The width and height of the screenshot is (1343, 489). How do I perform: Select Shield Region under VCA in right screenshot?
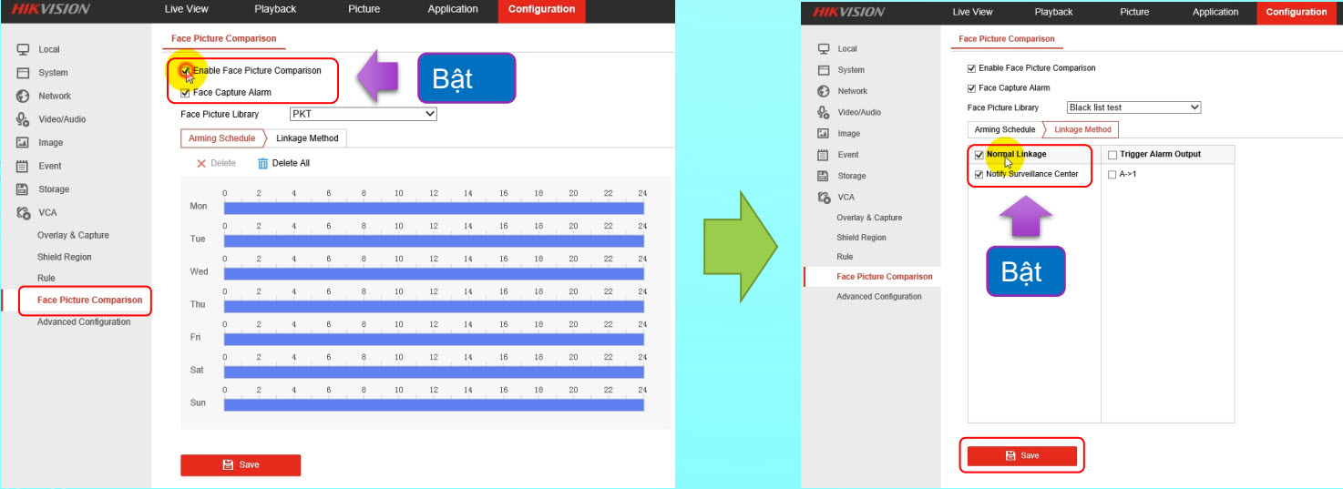[861, 238]
